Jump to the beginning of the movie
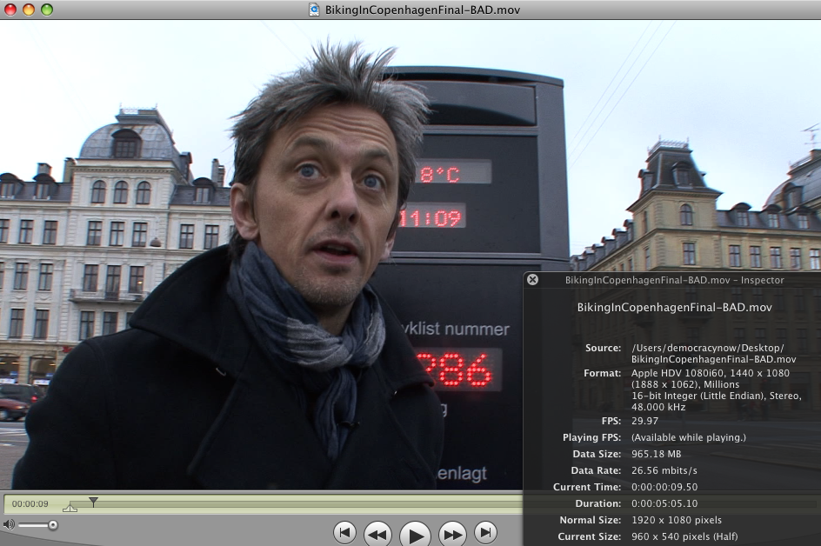The width and height of the screenshot is (821, 546). [x=344, y=532]
